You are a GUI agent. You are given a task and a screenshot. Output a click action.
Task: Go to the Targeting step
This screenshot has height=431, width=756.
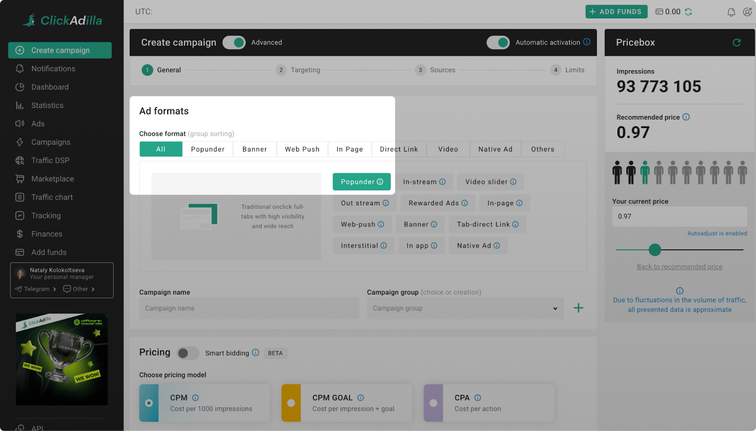[x=298, y=70]
